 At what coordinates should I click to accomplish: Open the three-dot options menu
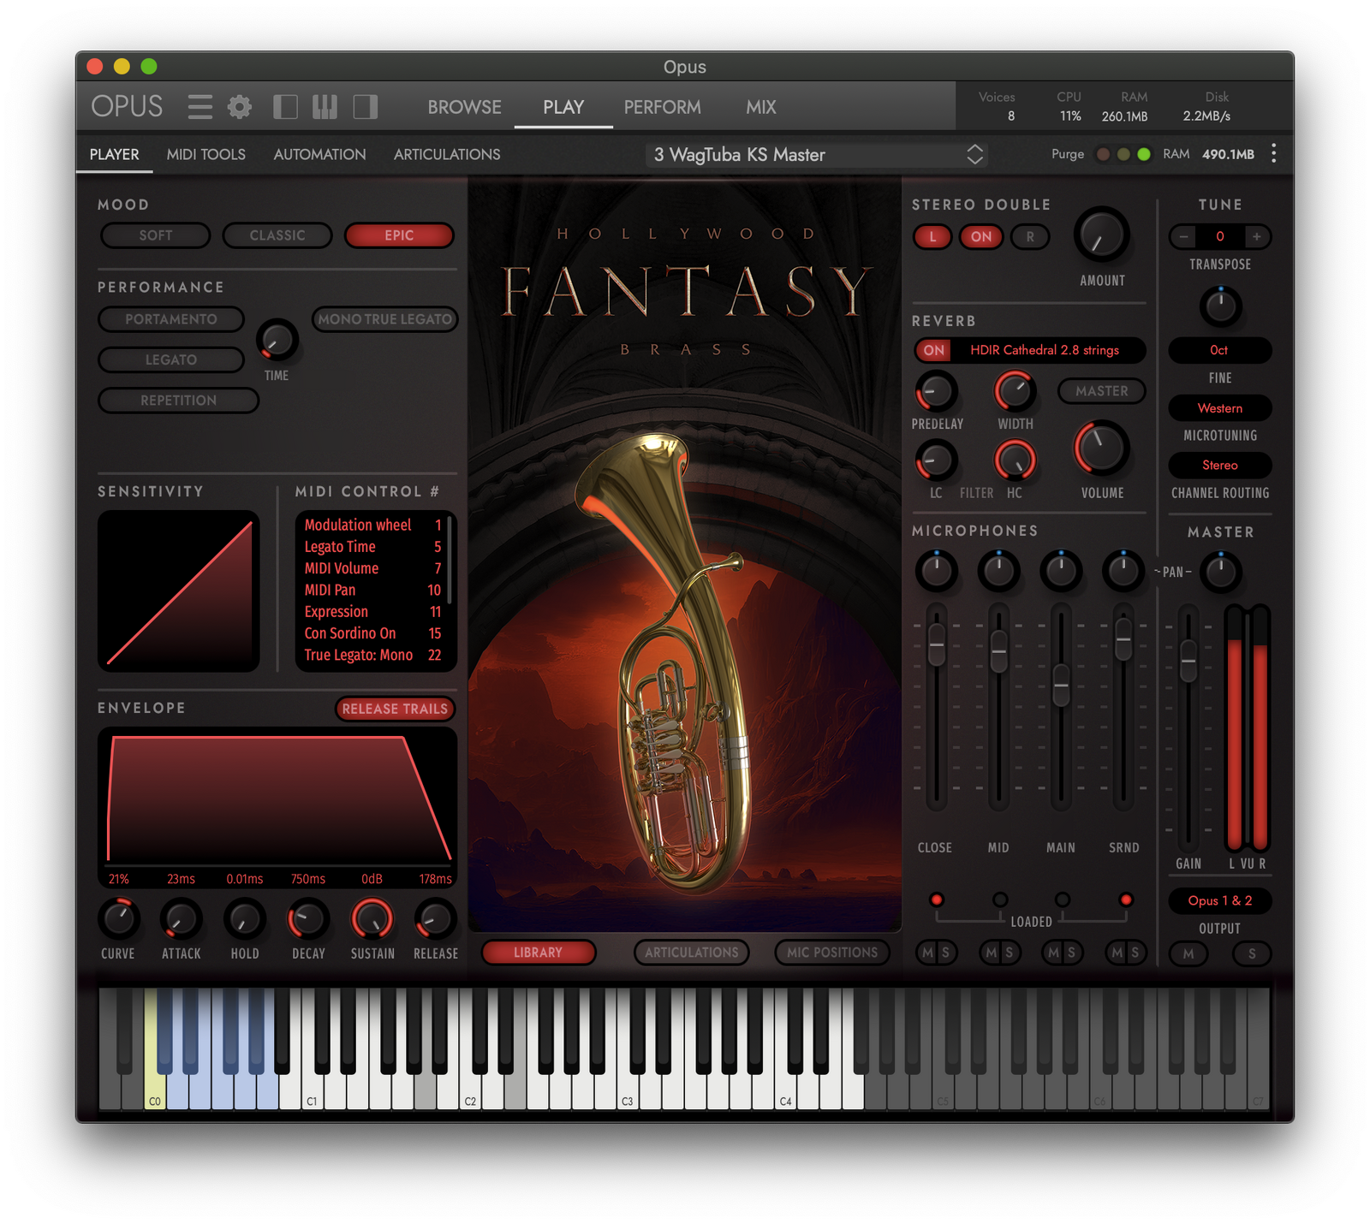[1274, 154]
